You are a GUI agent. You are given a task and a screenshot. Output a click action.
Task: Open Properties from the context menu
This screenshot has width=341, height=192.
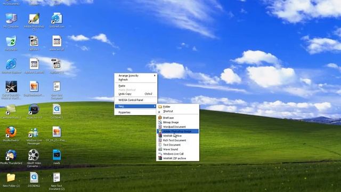pos(136,113)
